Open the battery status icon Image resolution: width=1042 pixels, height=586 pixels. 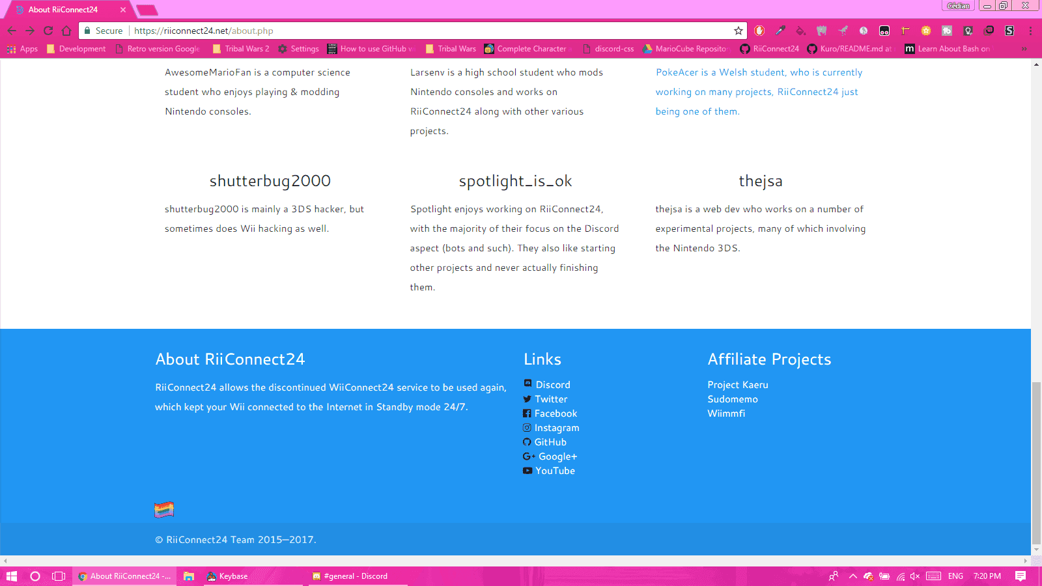[884, 576]
